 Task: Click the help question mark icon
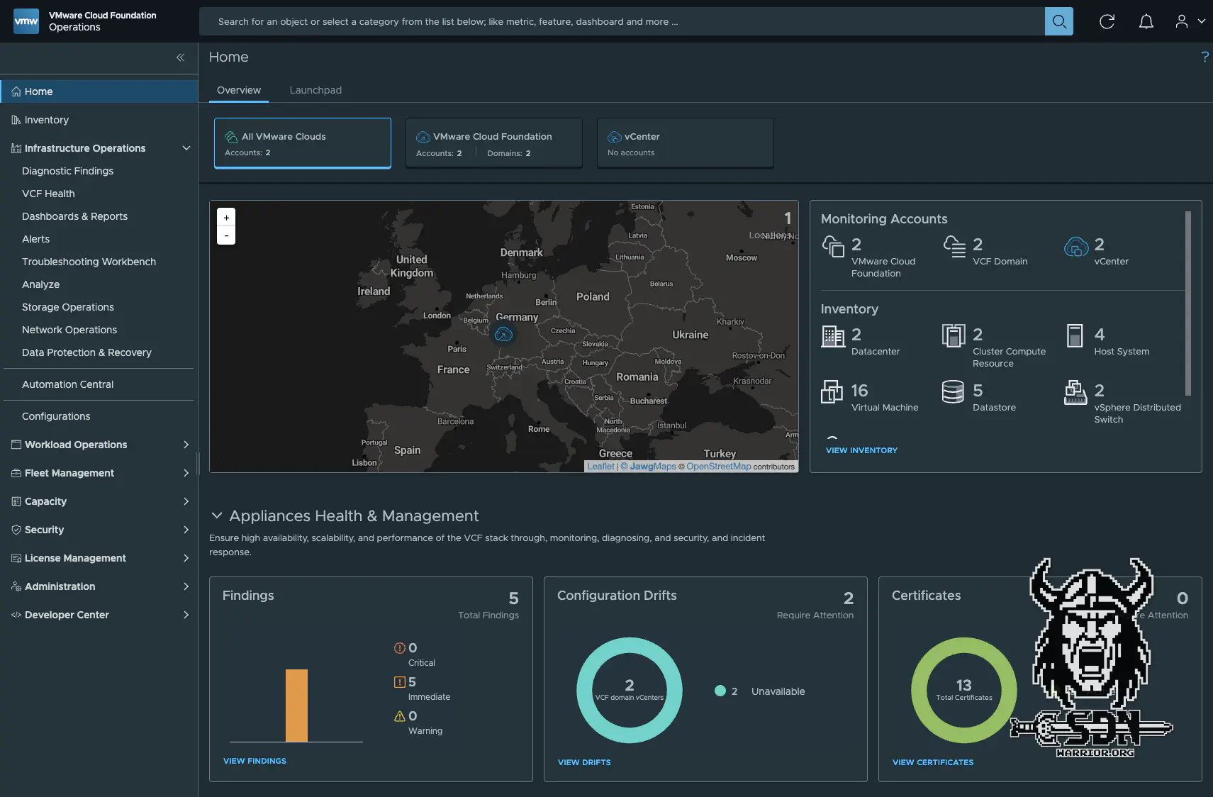[1204, 57]
